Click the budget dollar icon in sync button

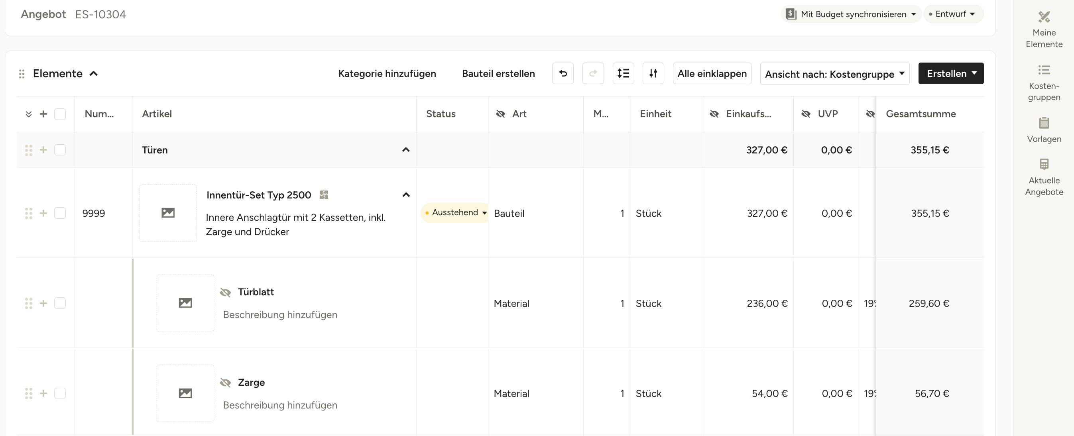click(791, 14)
